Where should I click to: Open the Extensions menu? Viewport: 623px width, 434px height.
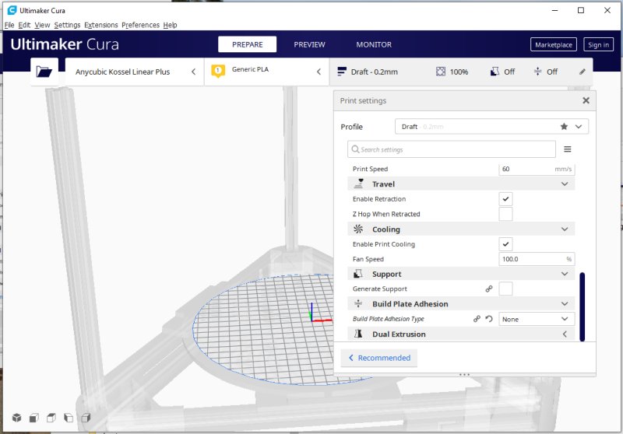101,25
